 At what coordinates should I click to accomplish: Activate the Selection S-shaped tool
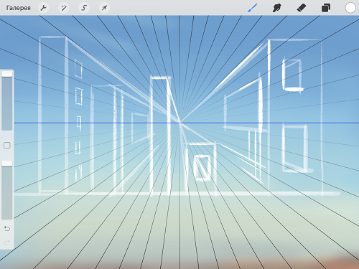84,8
